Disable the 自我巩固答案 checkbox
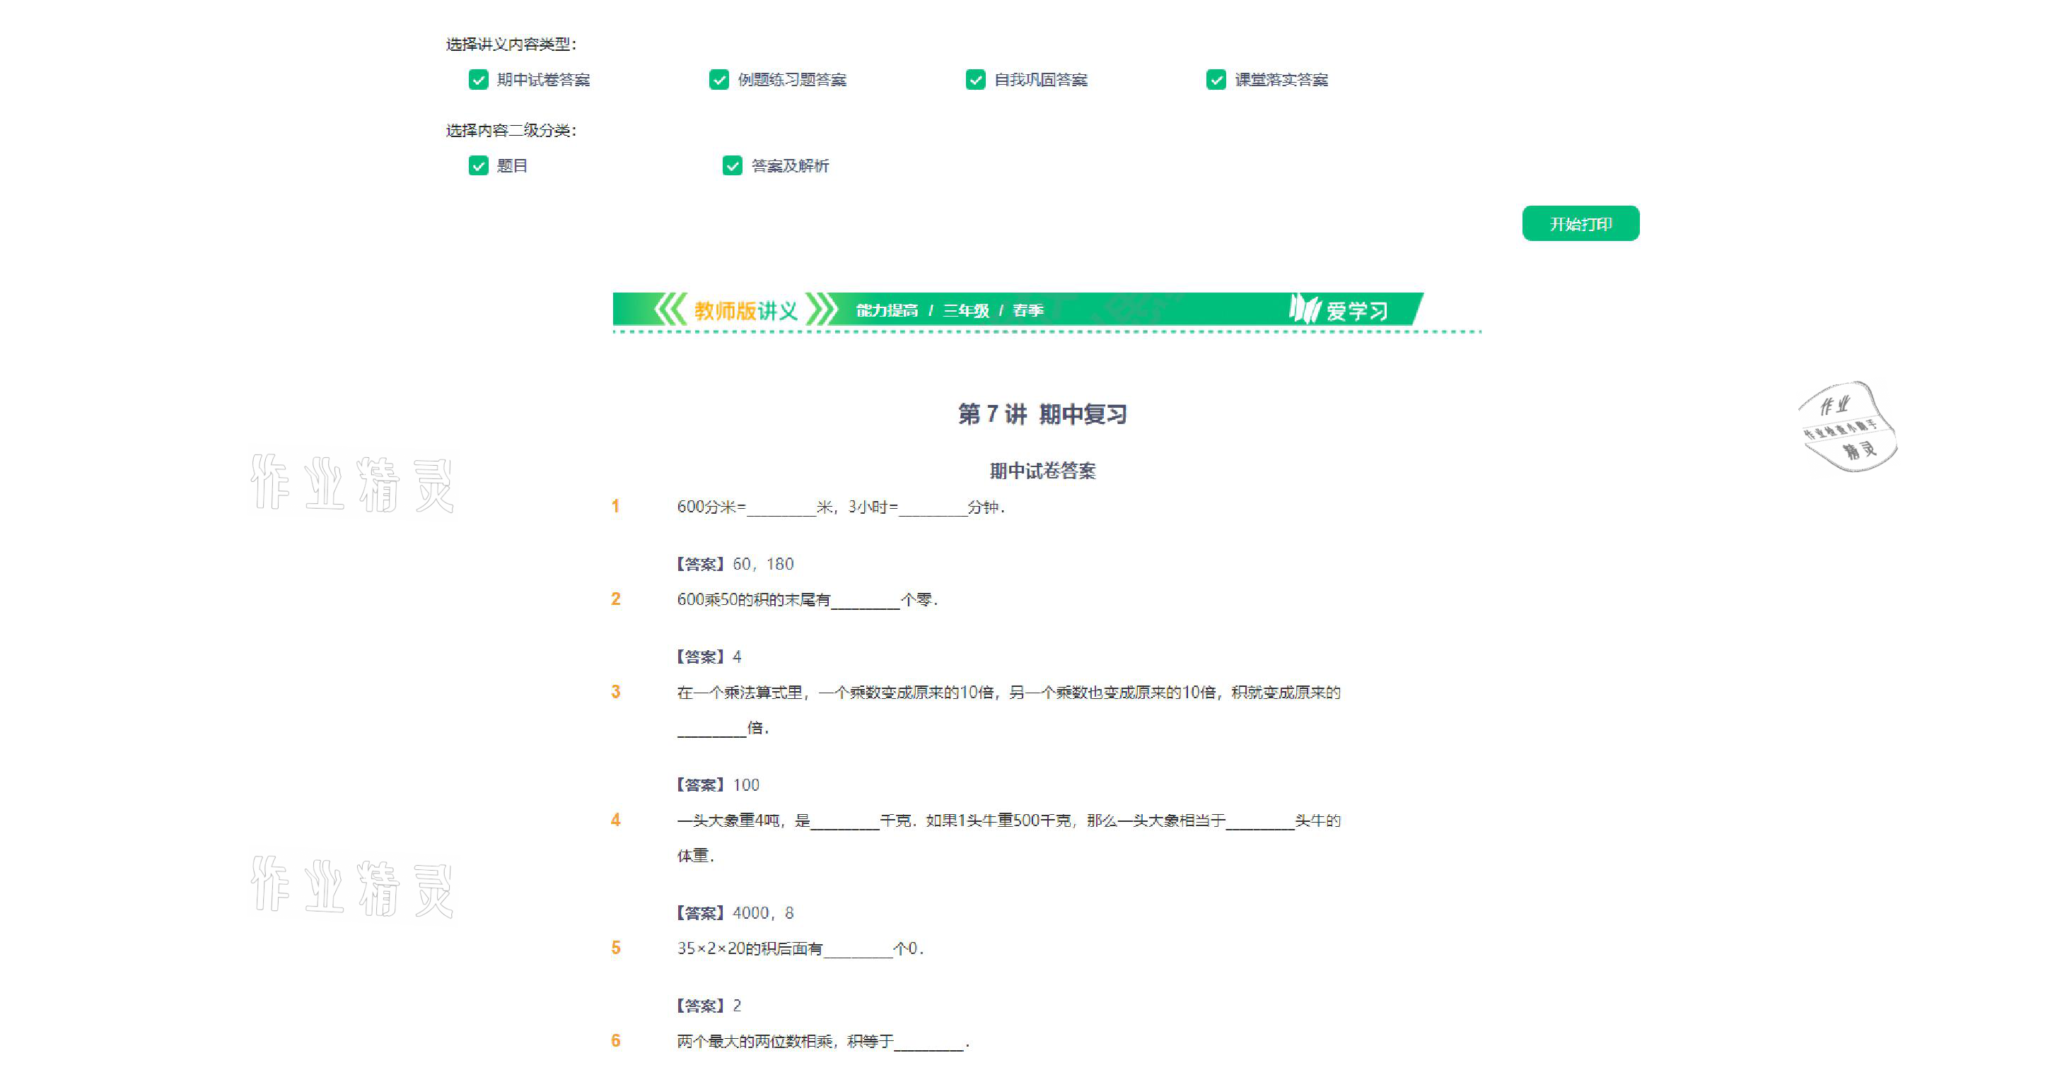2067x1065 pixels. point(975,79)
